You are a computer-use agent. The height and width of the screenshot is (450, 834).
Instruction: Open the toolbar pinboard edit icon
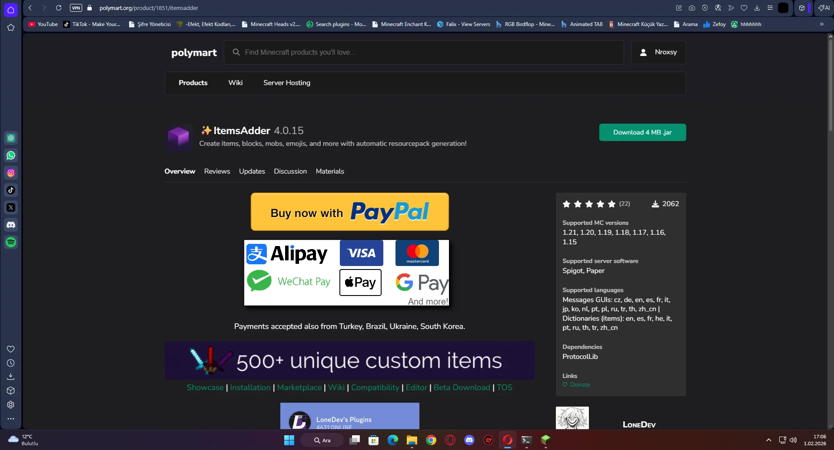tap(679, 8)
